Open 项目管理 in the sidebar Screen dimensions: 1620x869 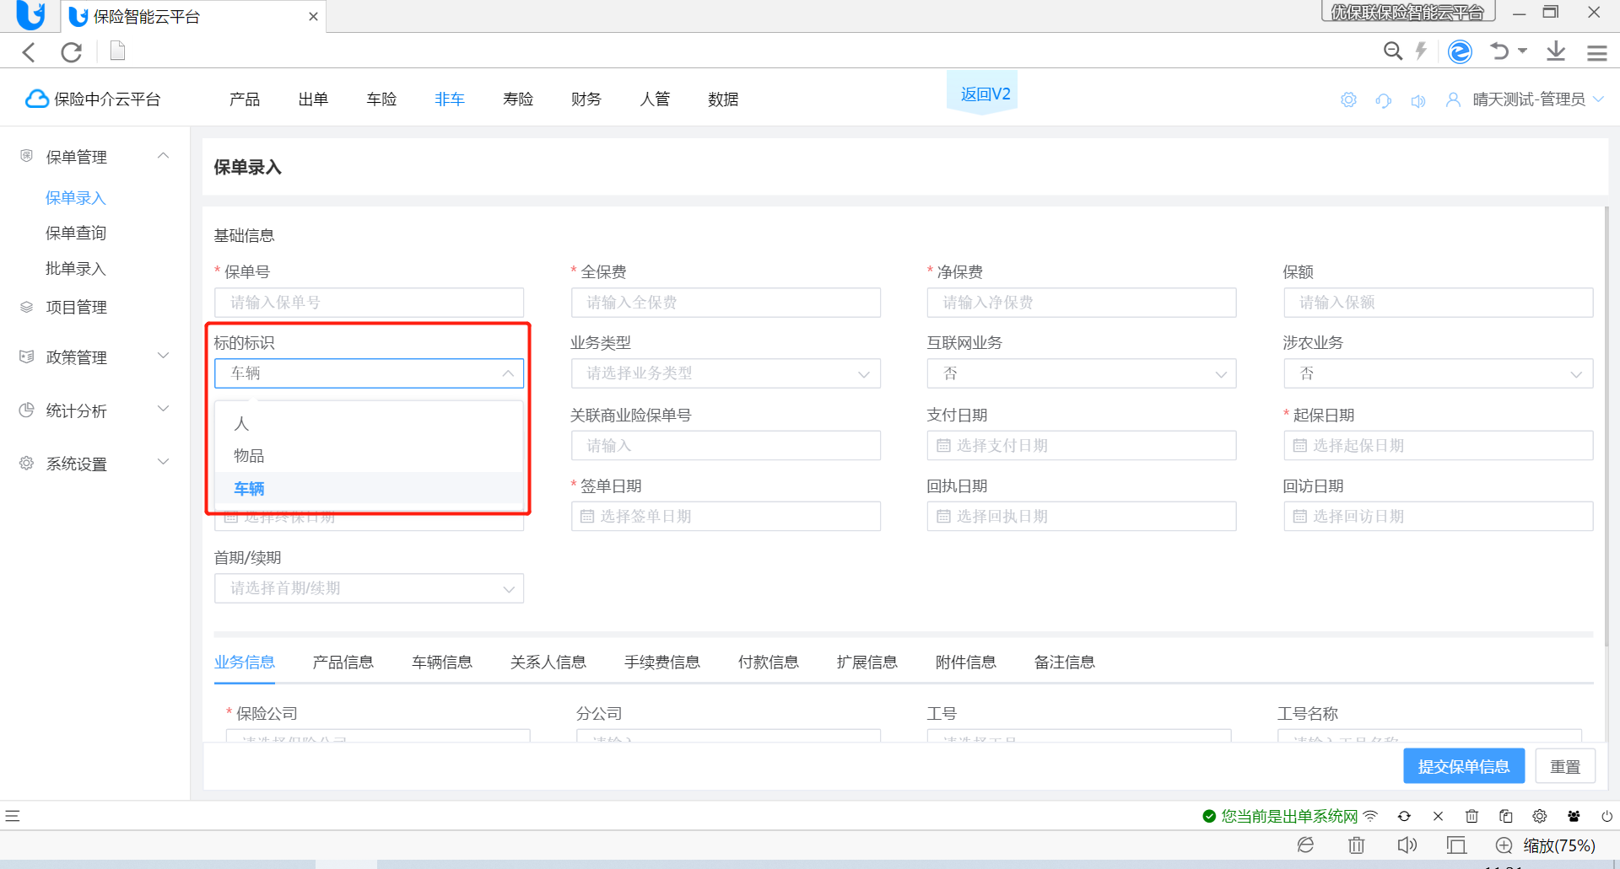[76, 308]
